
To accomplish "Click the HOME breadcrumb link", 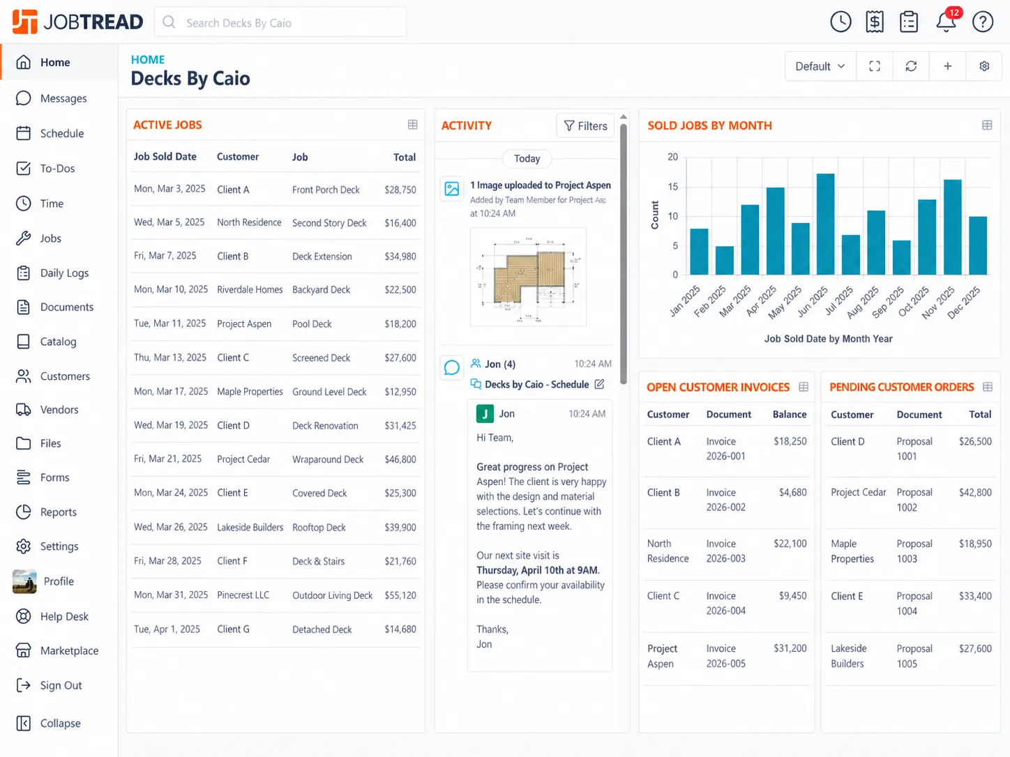I will tap(148, 60).
